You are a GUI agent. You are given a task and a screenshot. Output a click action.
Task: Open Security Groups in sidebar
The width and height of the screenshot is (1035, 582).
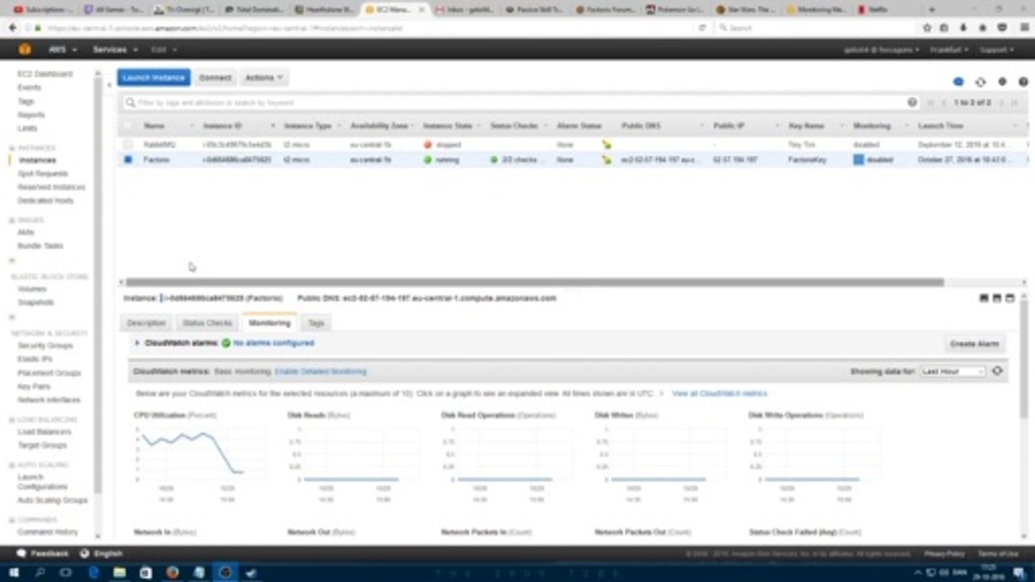click(45, 345)
